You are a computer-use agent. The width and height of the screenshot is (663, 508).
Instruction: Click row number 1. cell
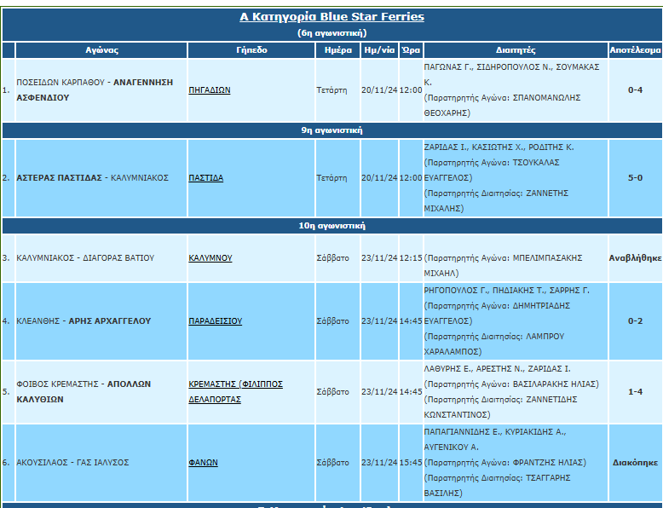9,90
